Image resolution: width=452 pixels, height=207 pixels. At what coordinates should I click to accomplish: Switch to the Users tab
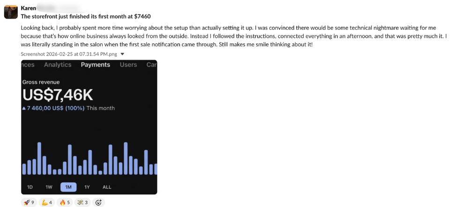(x=128, y=65)
